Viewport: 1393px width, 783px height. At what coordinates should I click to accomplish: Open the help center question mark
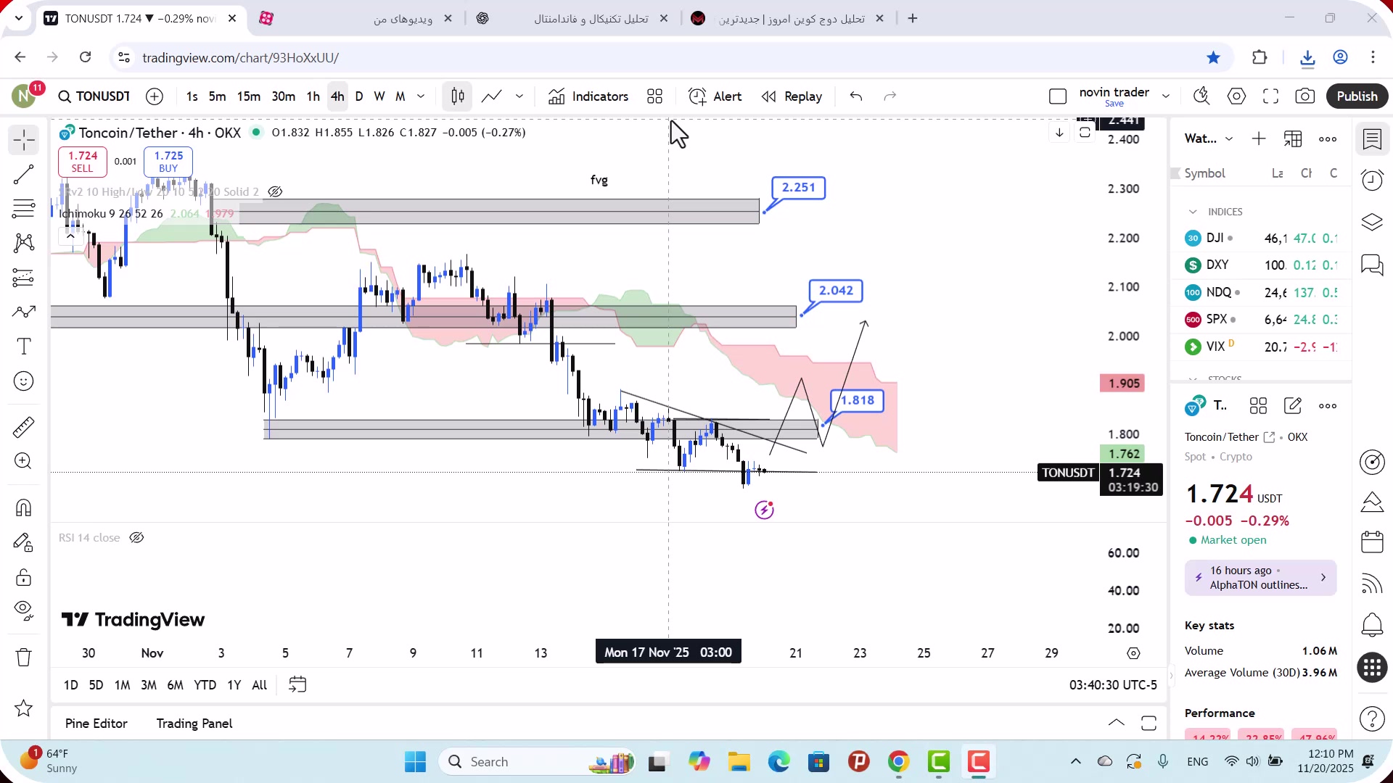coord(1372,719)
